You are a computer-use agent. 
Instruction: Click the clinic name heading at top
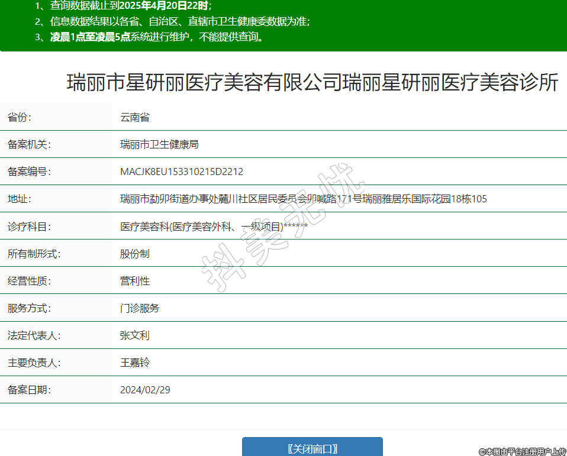point(312,83)
